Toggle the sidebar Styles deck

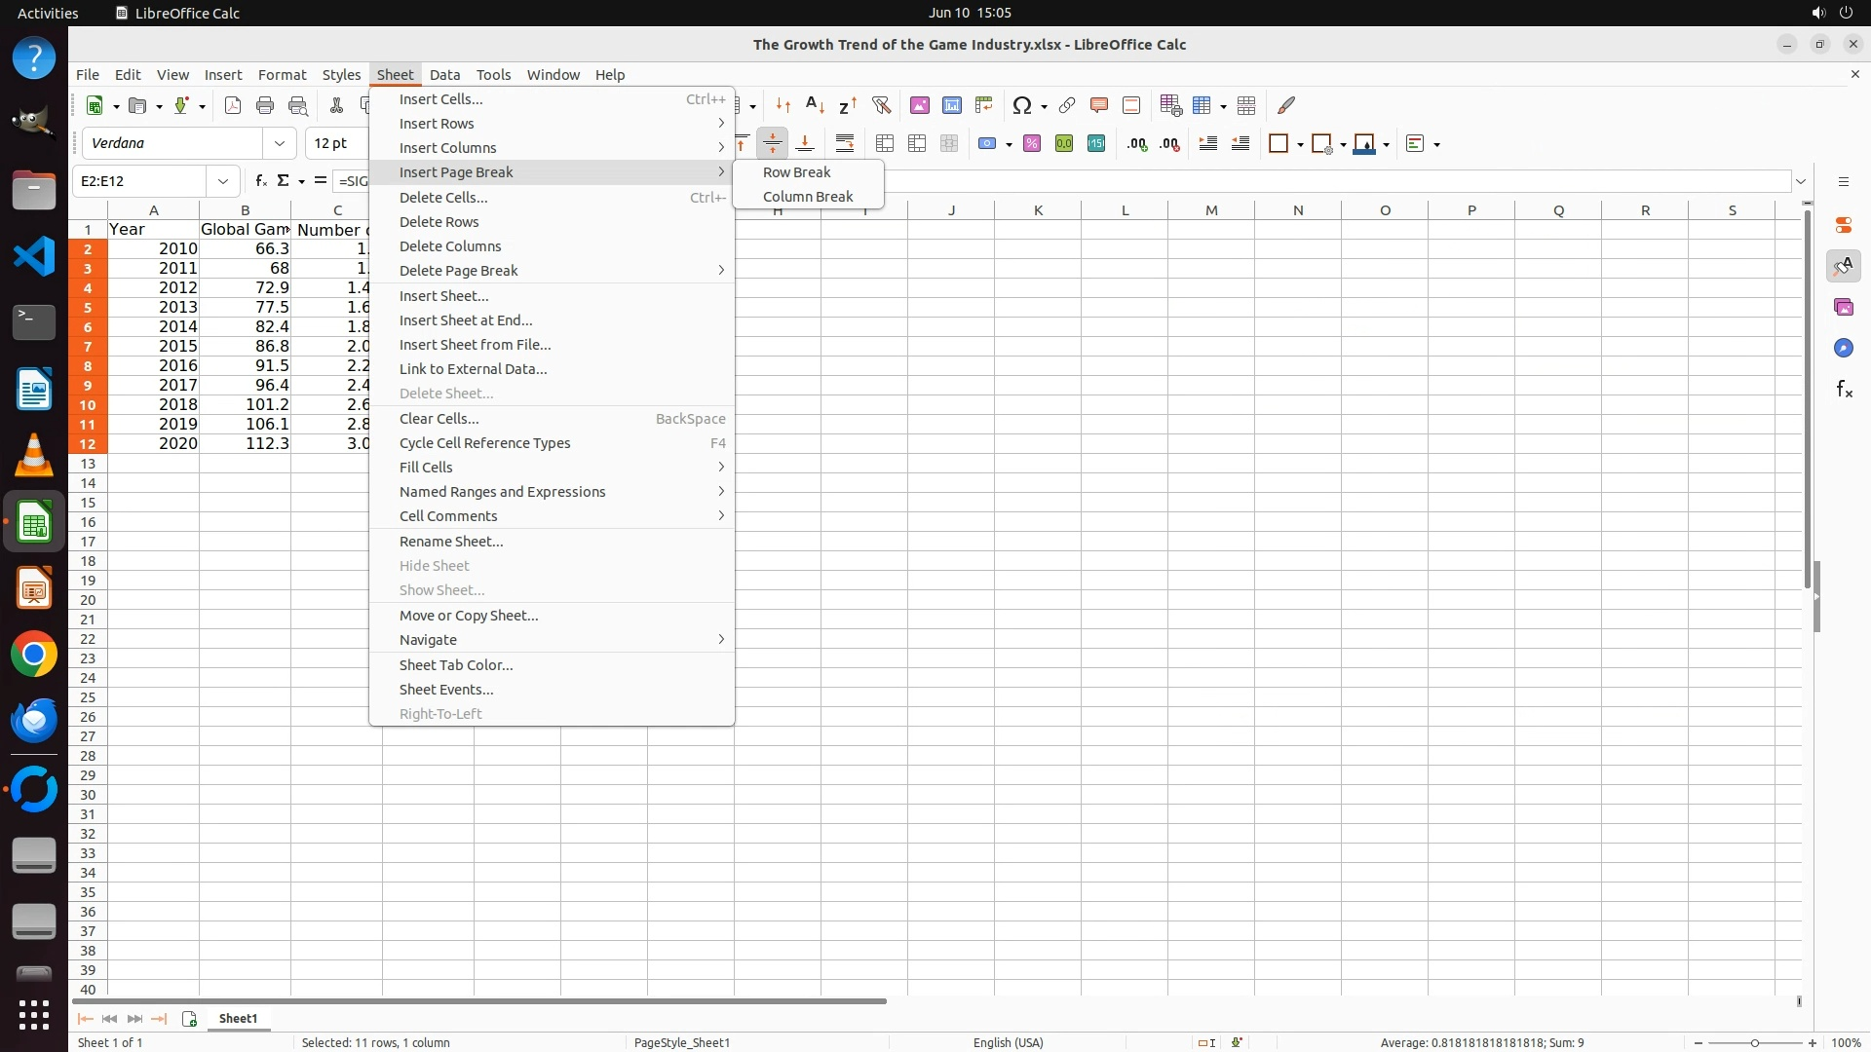tap(1843, 266)
